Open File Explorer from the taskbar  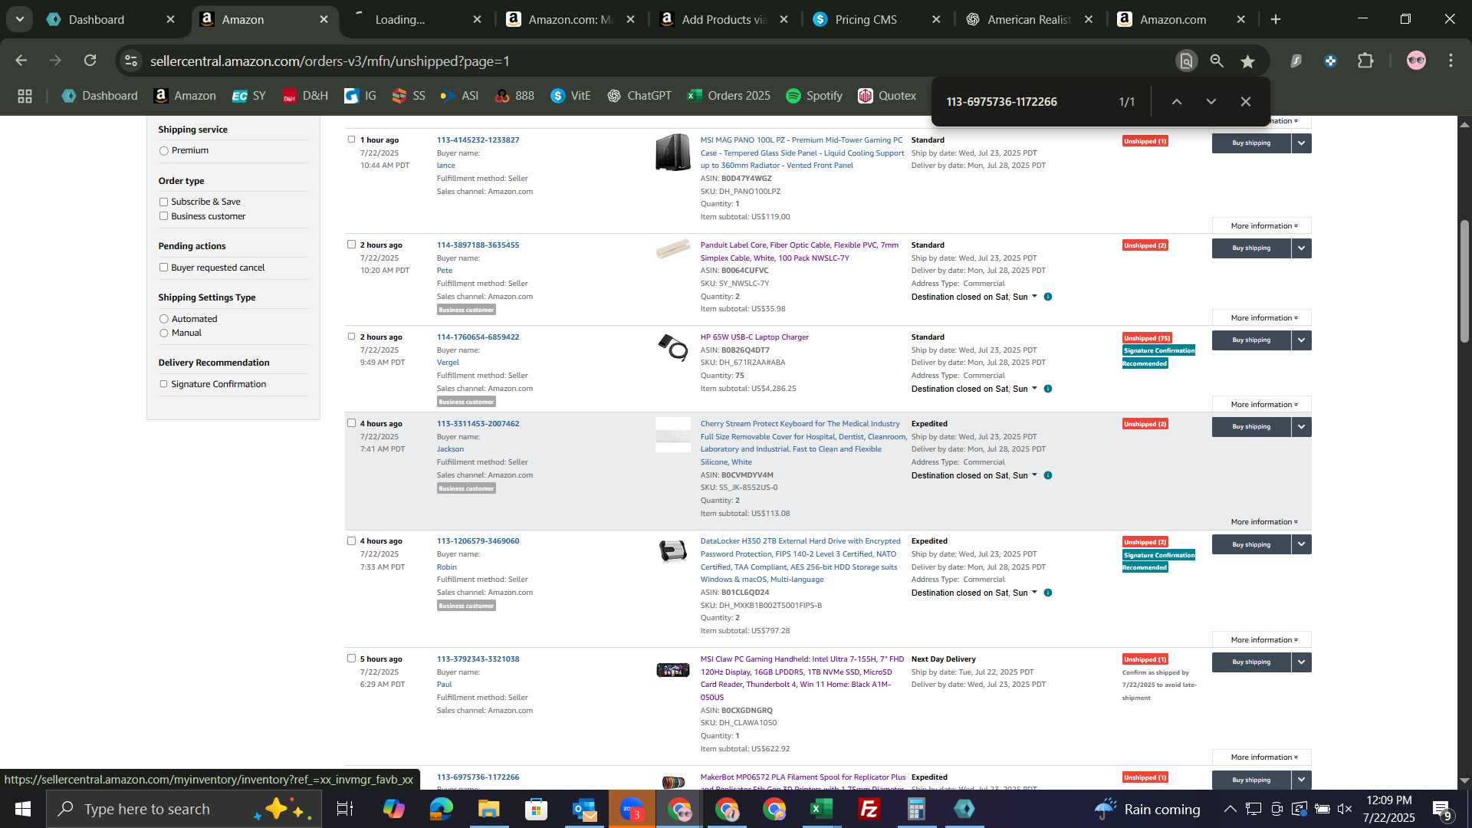coord(488,809)
